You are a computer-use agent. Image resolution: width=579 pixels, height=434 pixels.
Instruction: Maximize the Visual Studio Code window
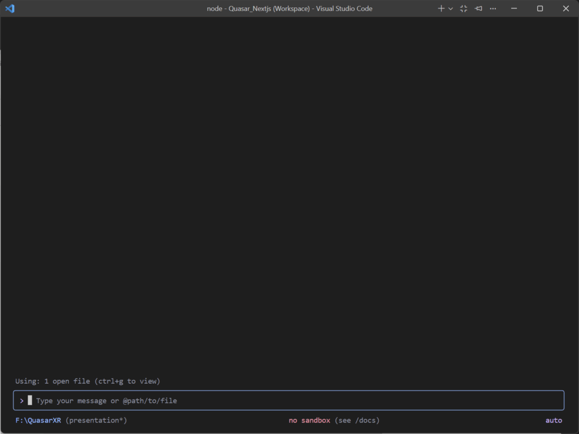[x=540, y=8]
